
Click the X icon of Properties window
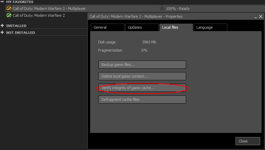[261, 16]
